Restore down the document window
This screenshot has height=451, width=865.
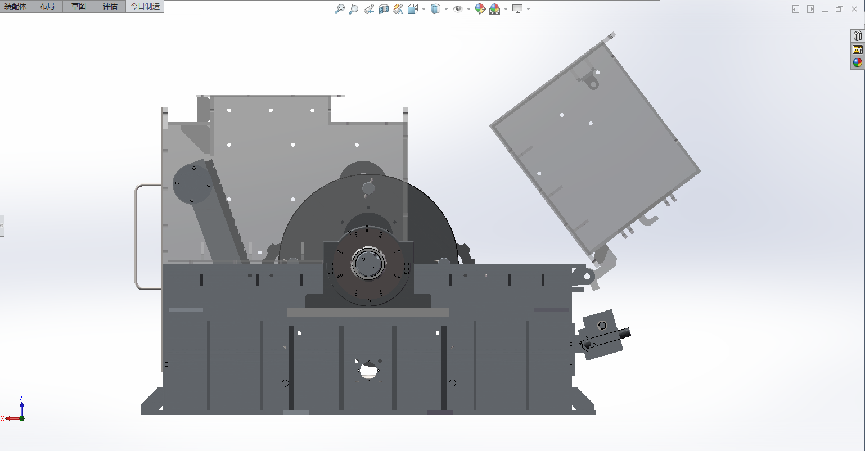point(840,9)
